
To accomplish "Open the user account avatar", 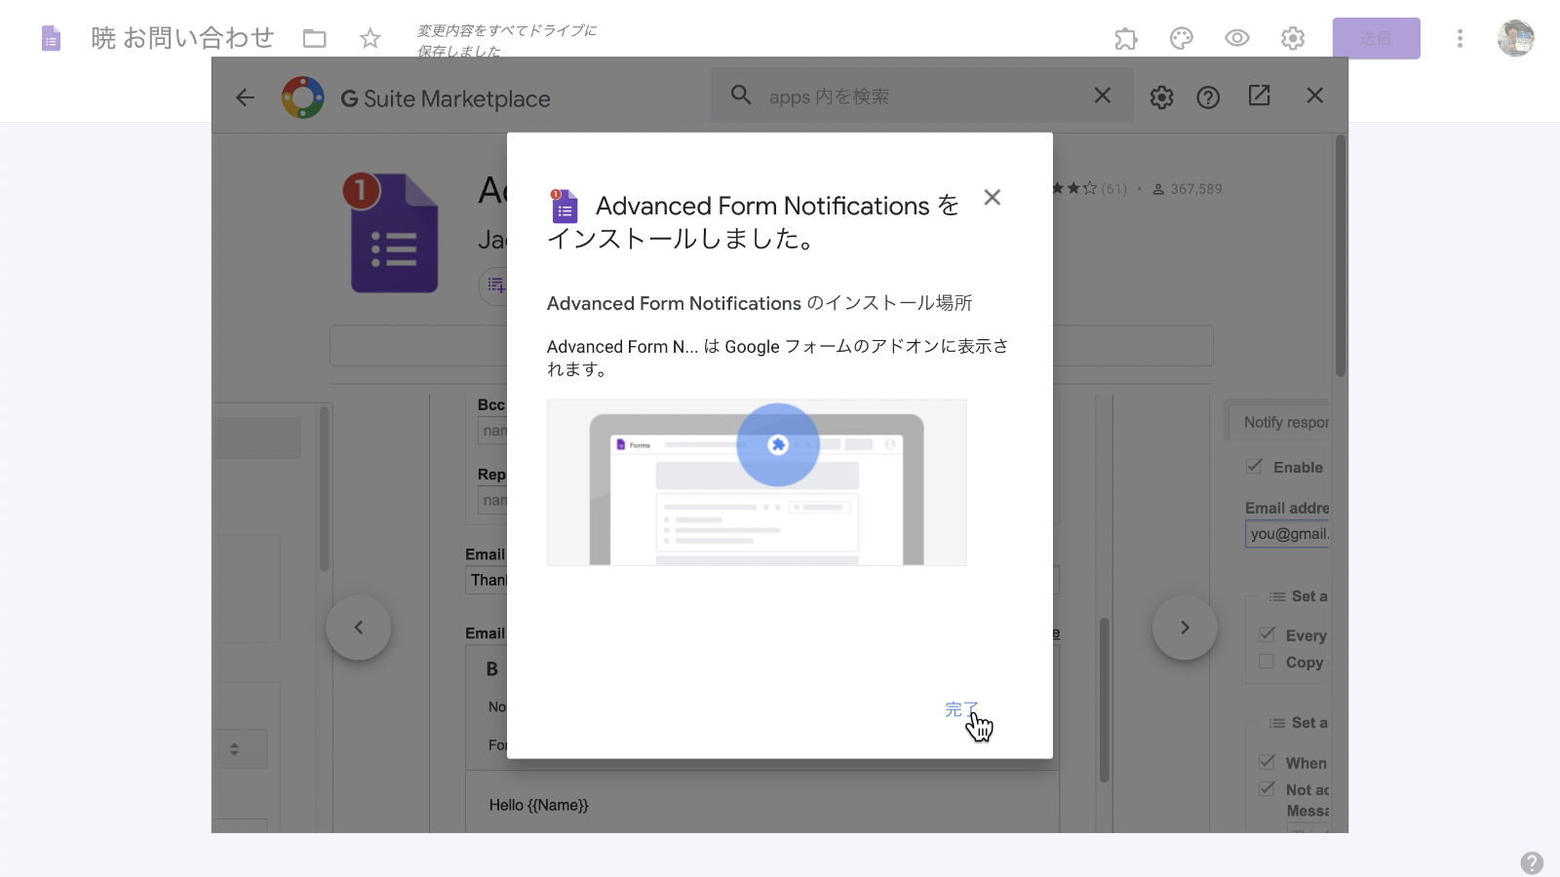I will [x=1516, y=38].
